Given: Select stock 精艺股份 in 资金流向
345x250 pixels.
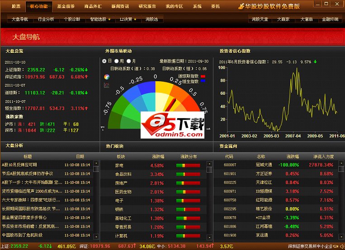Looking at the screenshot, I should (x=276, y=208).
